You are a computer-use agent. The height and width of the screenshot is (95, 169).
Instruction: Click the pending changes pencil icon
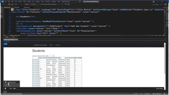[x=141, y=94]
